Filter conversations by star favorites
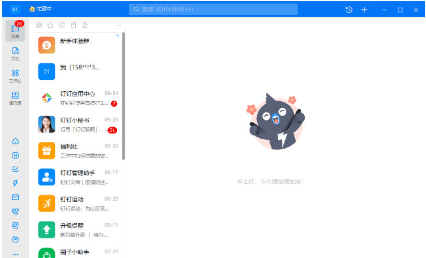Viewport: 426px width, 258px height. click(x=50, y=25)
